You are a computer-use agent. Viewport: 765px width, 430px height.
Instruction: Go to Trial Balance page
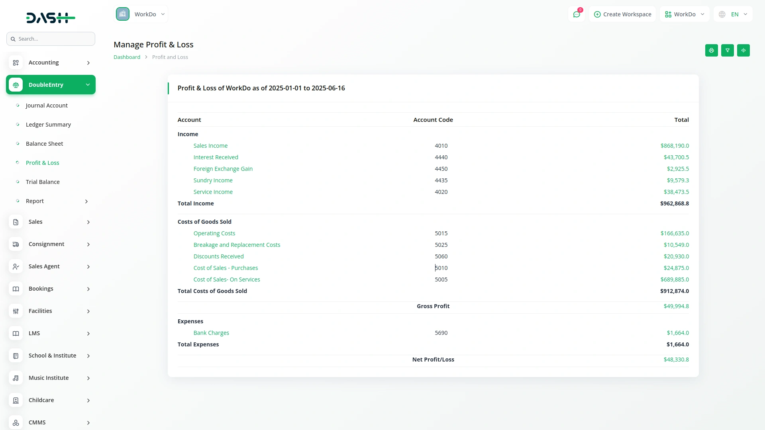pyautogui.click(x=43, y=182)
